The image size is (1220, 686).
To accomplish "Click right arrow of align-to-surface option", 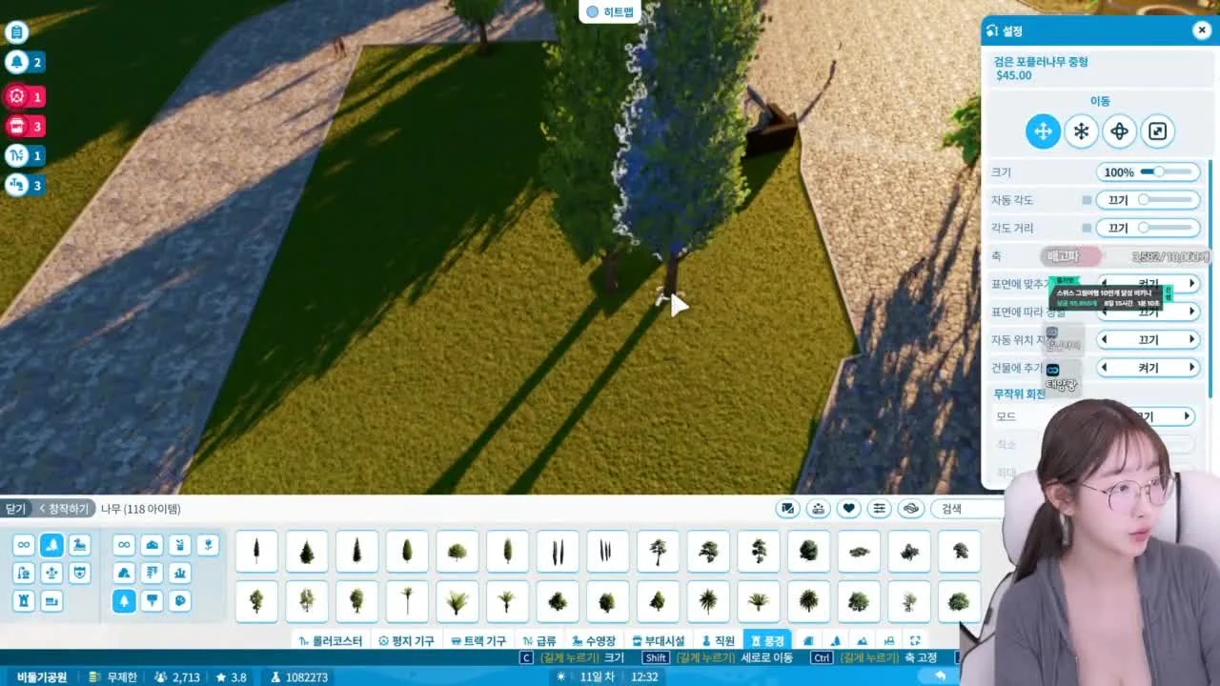I will point(1191,284).
